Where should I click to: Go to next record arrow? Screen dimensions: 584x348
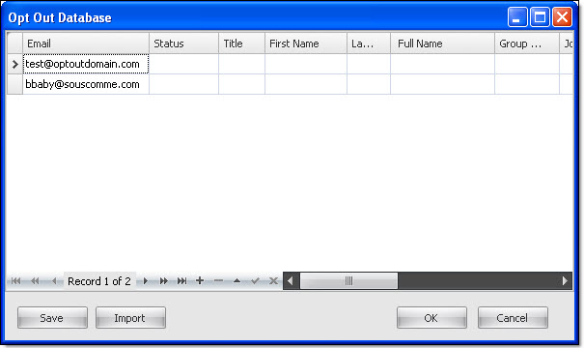click(146, 281)
